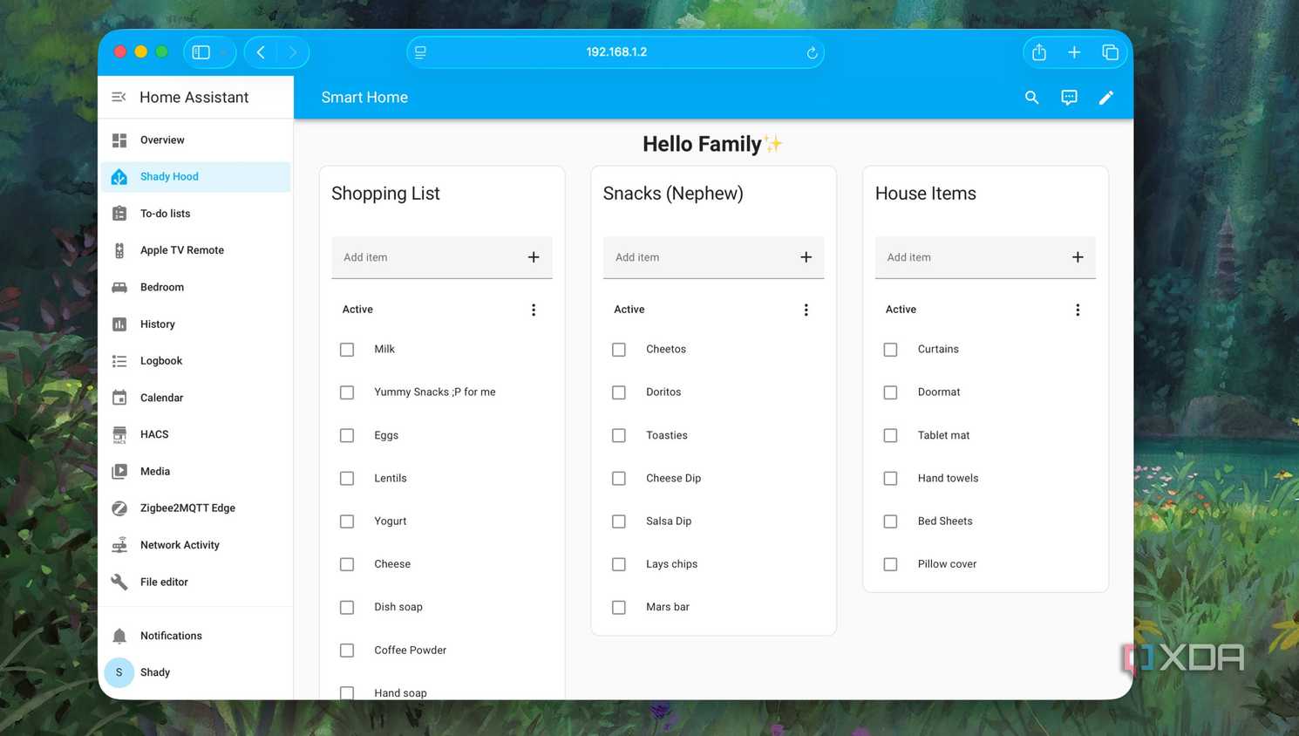Click the Zigbee2MQTT Edge icon
This screenshot has width=1299, height=736.
coord(119,508)
